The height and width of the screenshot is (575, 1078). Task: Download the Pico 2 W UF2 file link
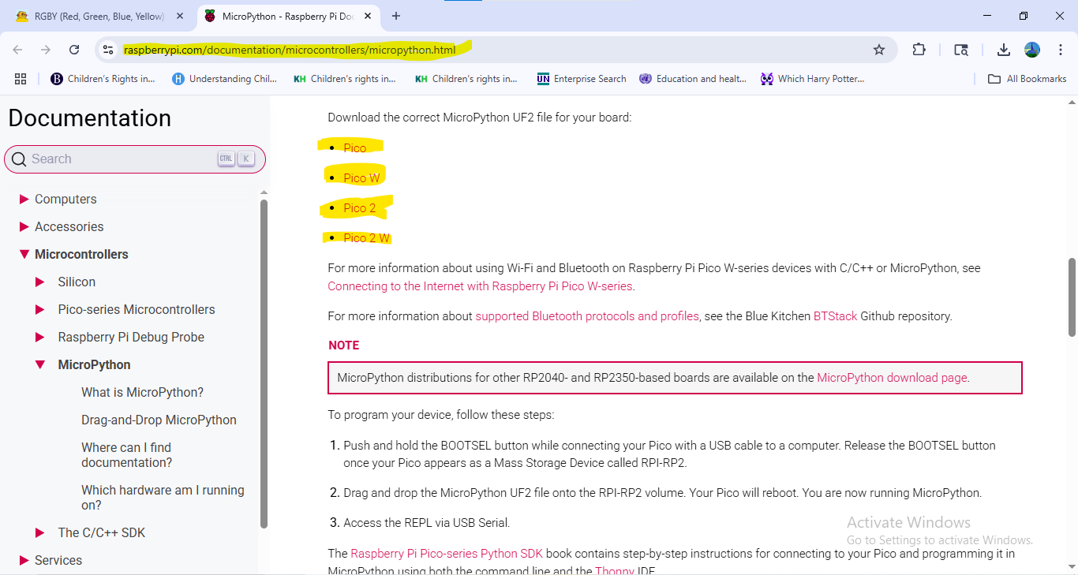coord(366,238)
